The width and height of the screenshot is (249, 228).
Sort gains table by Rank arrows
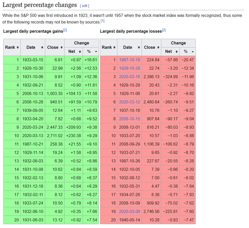coord(18,47)
